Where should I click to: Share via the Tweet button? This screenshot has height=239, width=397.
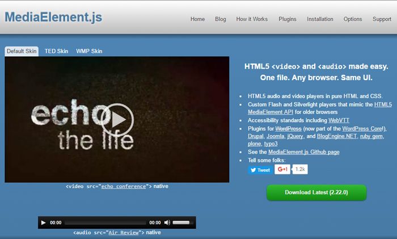[260, 170]
